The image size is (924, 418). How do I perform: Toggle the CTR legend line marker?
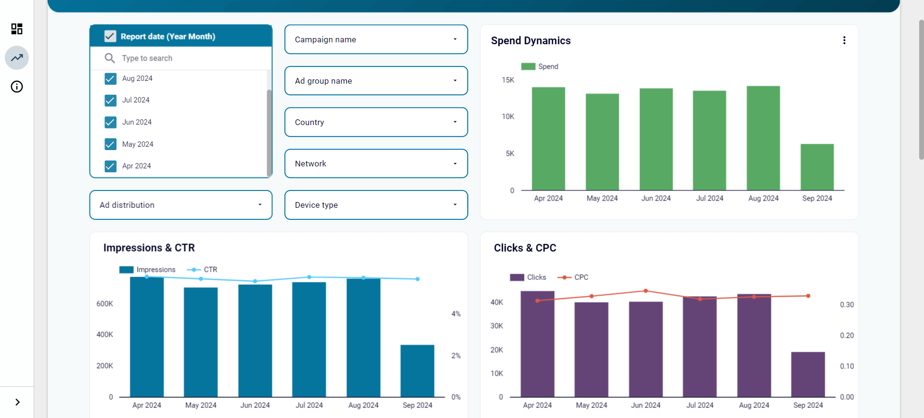coord(193,270)
